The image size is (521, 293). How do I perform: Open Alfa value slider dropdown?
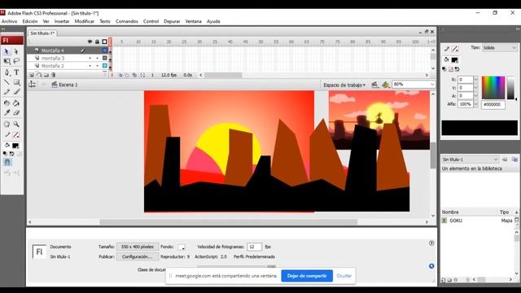475,104
